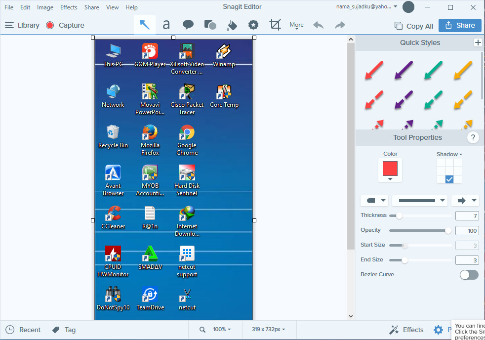Select the Arrow tool in toolbar
Viewport: 485px width, 340px height.
click(144, 25)
